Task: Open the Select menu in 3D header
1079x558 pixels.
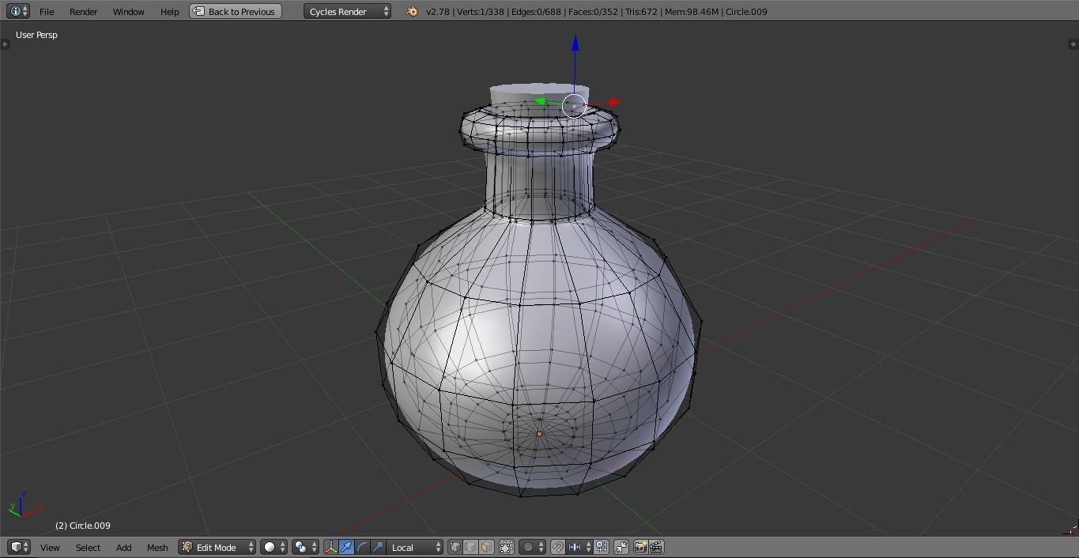Action: click(x=88, y=548)
